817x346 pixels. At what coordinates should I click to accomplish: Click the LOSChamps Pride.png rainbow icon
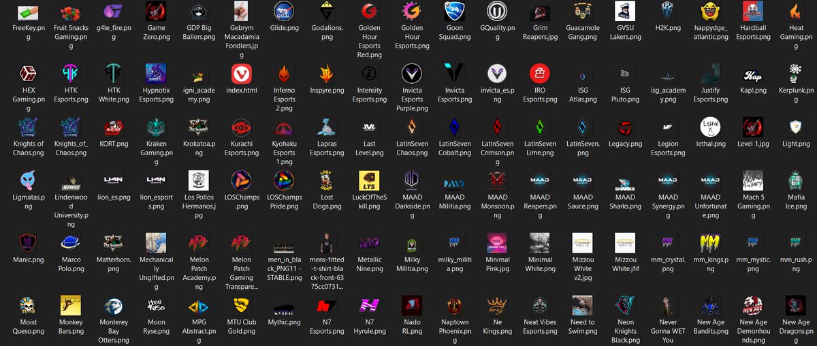(284, 180)
